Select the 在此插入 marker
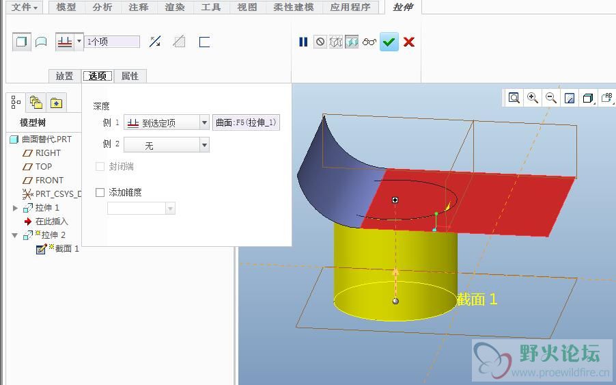 click(46, 222)
